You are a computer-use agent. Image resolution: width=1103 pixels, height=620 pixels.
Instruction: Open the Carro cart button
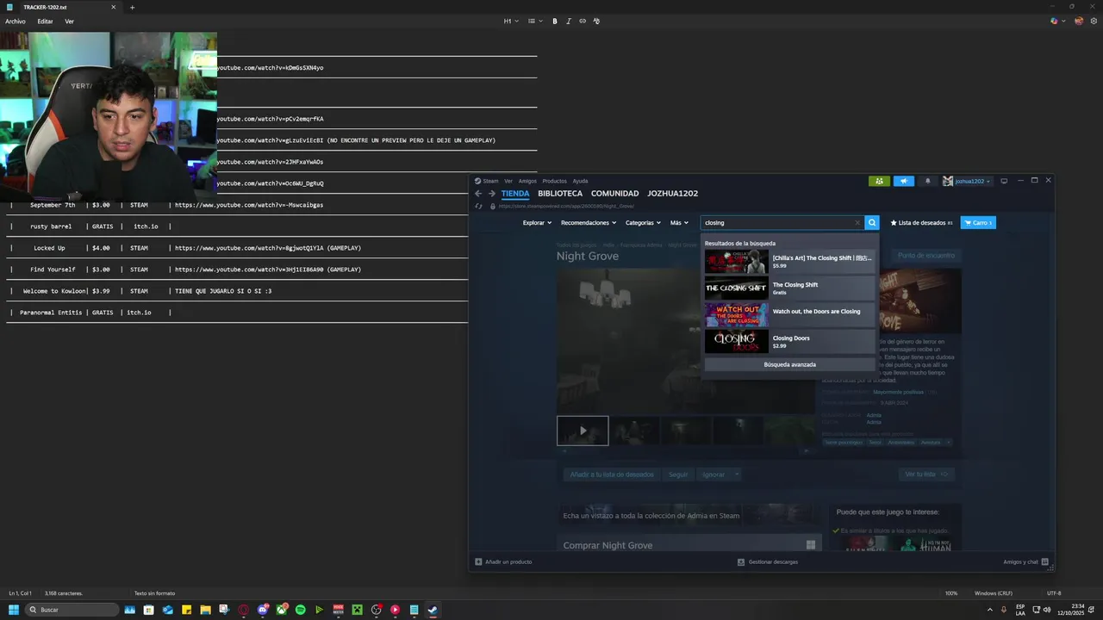pyautogui.click(x=978, y=223)
